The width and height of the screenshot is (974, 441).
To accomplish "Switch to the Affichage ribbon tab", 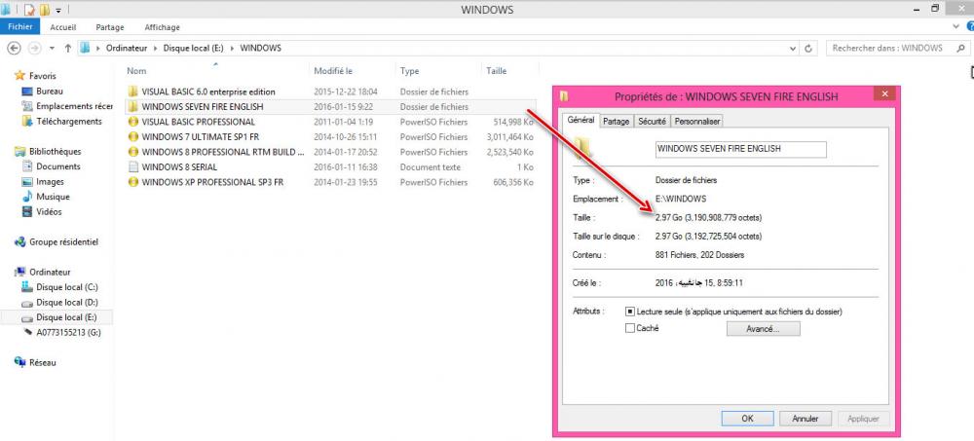I will [162, 27].
